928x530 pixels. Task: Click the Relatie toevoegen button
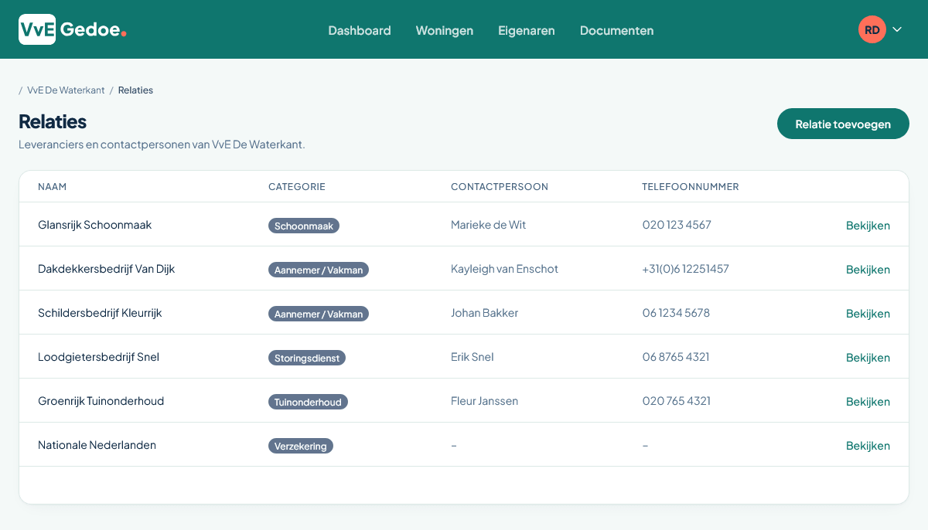843,124
